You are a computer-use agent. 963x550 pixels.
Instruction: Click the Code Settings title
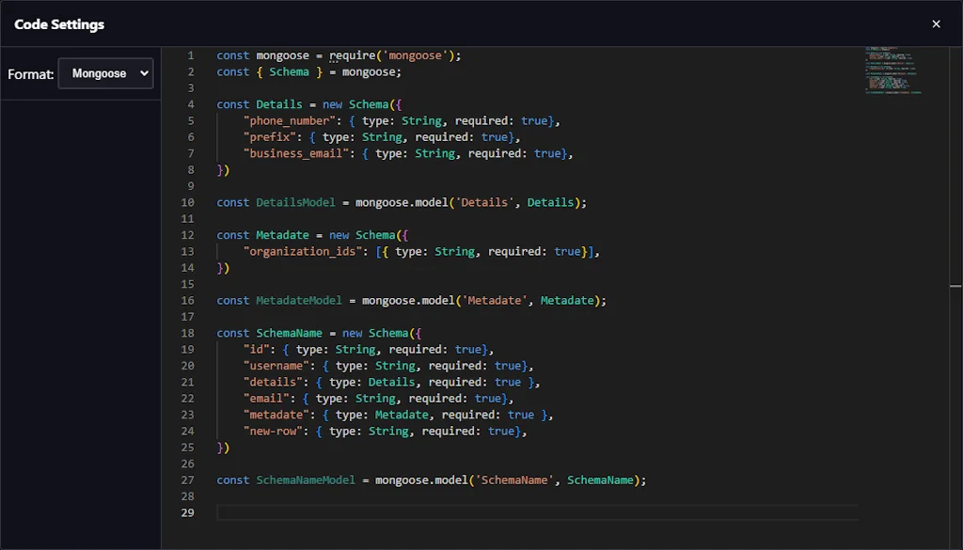58,24
